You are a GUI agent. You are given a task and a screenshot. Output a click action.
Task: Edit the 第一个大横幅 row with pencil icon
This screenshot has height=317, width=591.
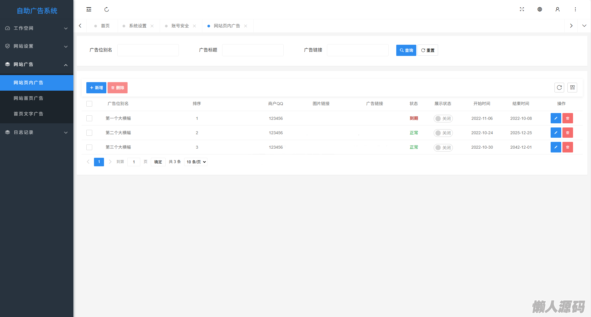tap(556, 118)
